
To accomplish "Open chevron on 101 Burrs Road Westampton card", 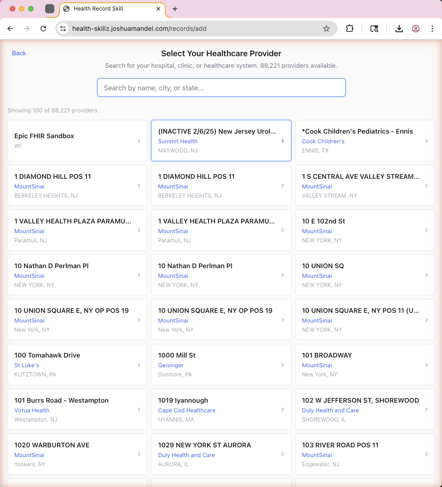I will (139, 409).
